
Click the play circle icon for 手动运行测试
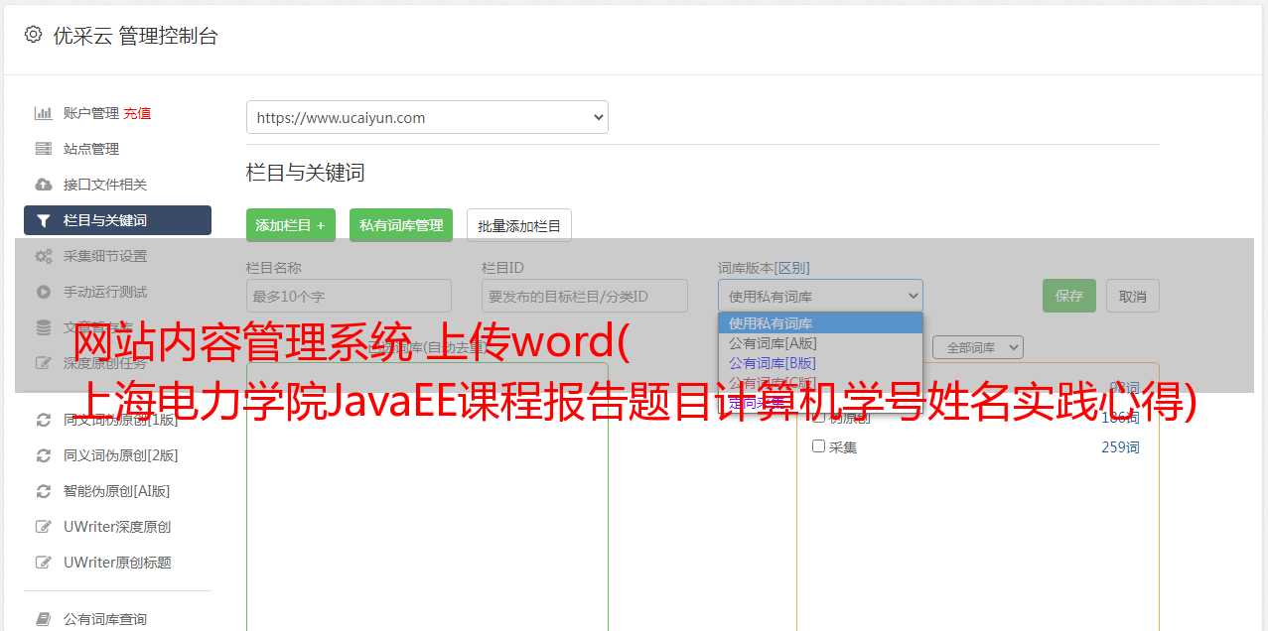[44, 292]
